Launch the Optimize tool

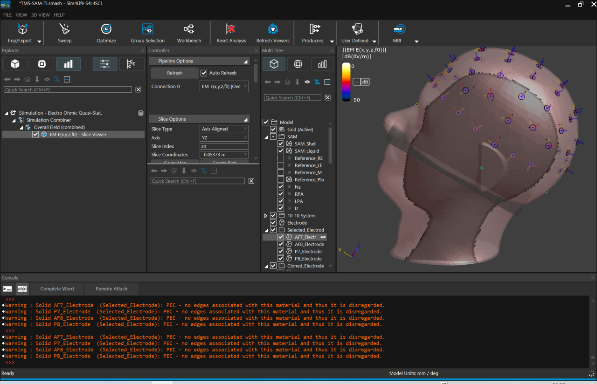tap(106, 33)
